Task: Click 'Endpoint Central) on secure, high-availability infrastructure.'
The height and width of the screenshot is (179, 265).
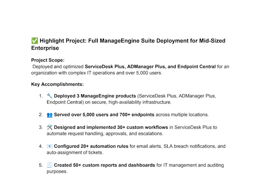Action: tap(109, 102)
